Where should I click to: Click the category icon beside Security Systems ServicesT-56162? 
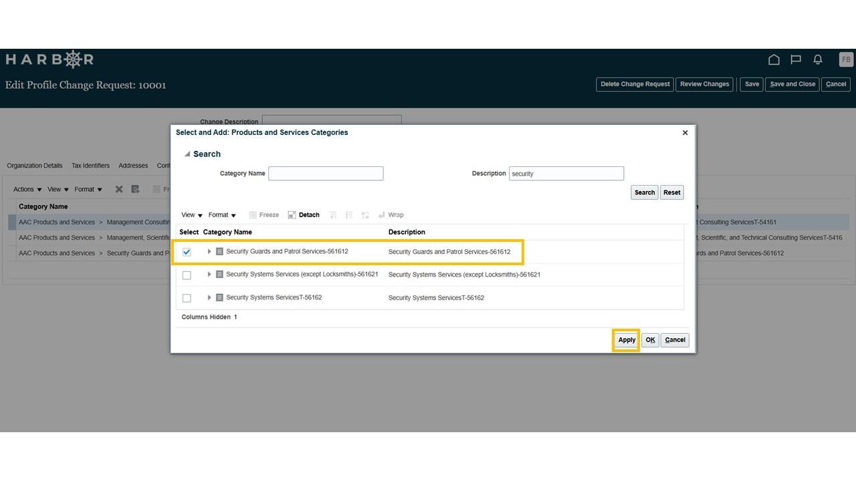219,297
